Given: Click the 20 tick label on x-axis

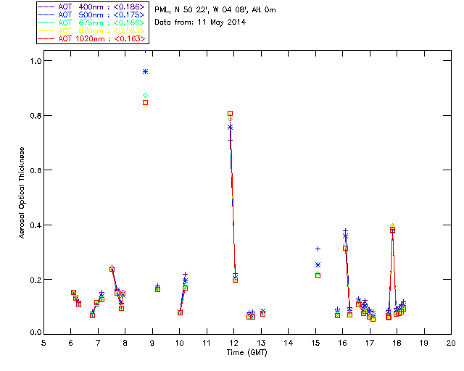Looking at the screenshot, I should click(451, 343).
